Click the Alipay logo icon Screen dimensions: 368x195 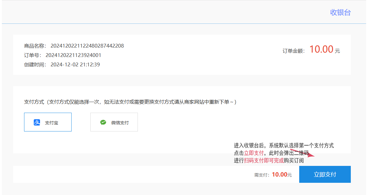[x=37, y=122]
